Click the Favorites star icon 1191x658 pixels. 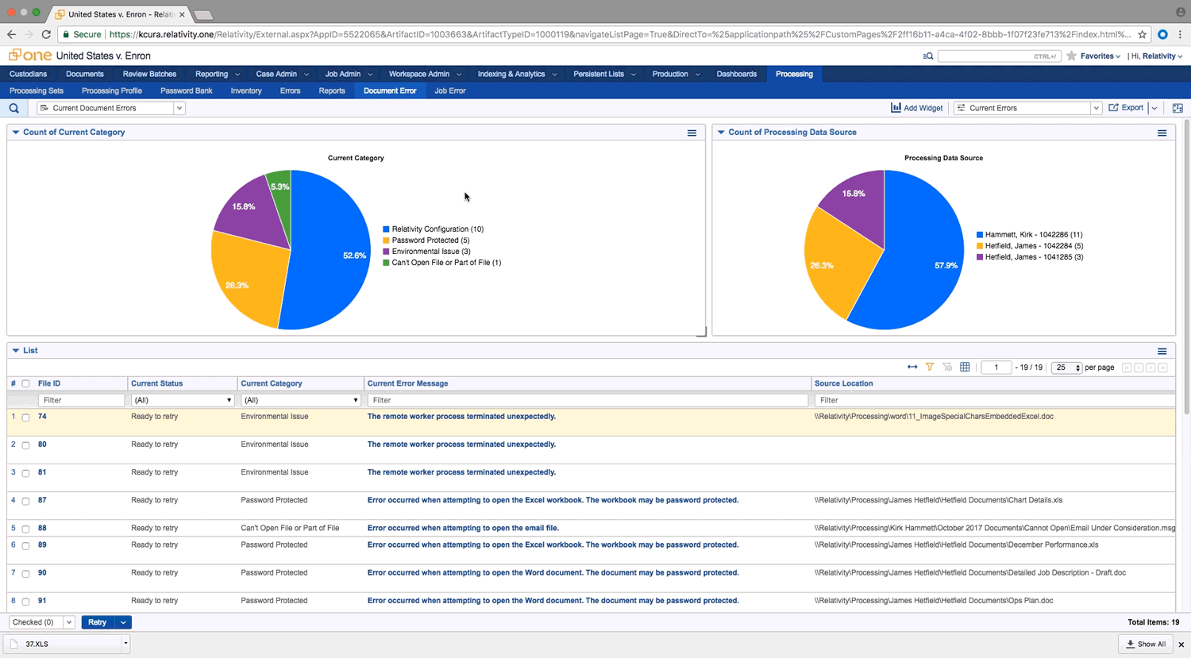(x=1072, y=56)
